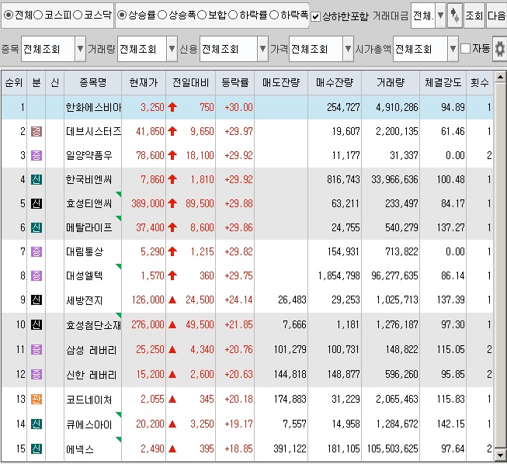Click the 매수잔량 column header

[x=335, y=83]
